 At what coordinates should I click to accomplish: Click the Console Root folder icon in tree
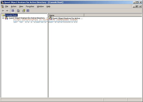(3, 15)
